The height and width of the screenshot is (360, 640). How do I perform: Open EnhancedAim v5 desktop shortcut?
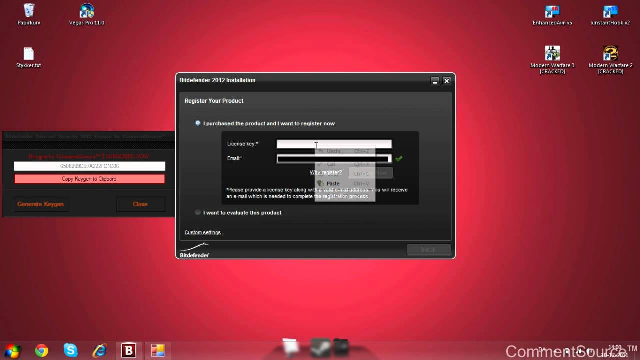tap(552, 15)
